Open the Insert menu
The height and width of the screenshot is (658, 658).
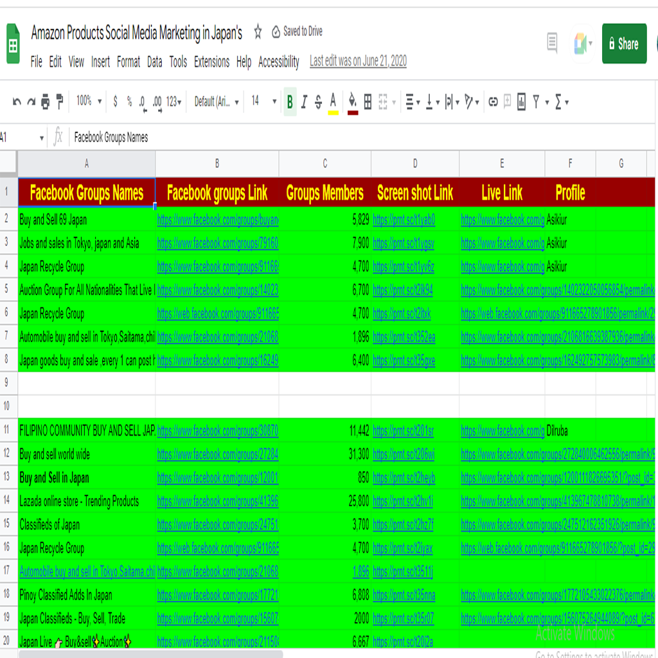click(101, 62)
